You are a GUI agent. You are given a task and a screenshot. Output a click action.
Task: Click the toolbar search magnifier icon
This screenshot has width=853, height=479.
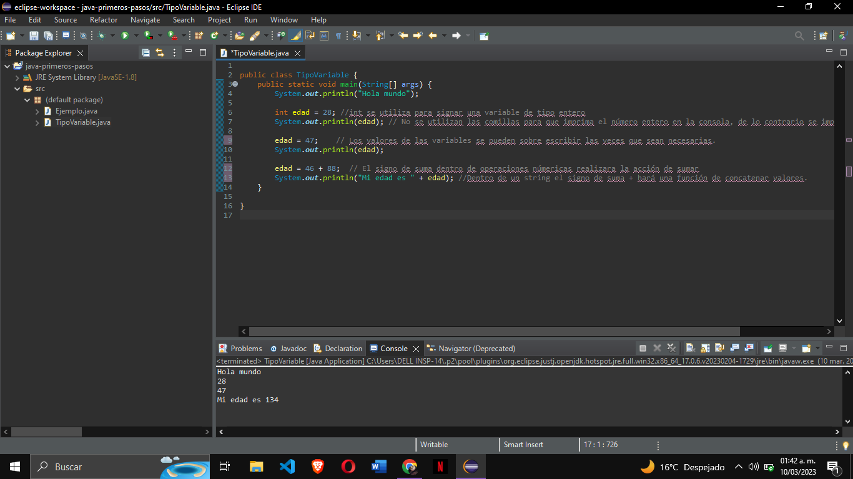click(799, 36)
